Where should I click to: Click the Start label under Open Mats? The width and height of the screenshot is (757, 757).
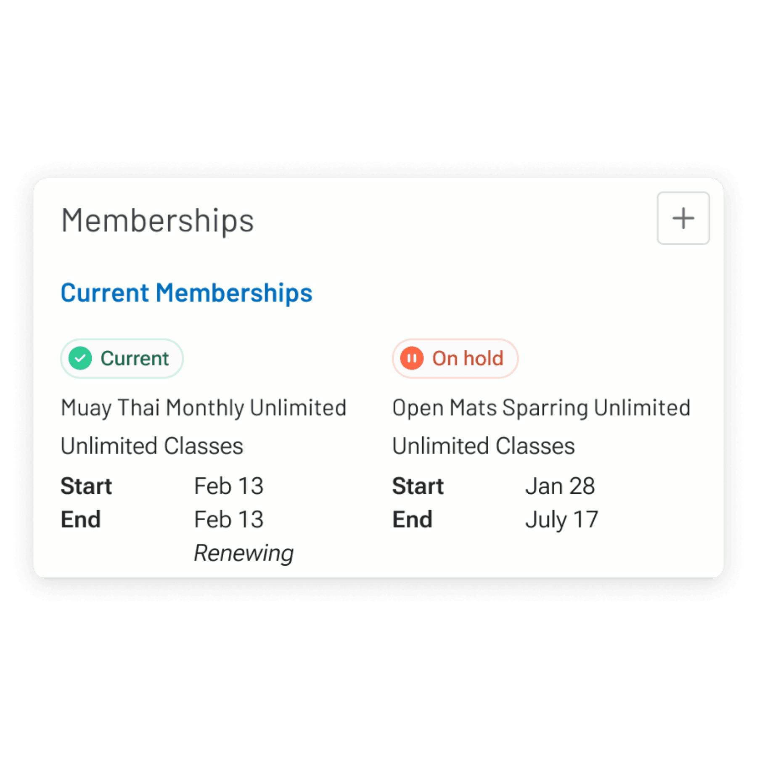(x=418, y=486)
